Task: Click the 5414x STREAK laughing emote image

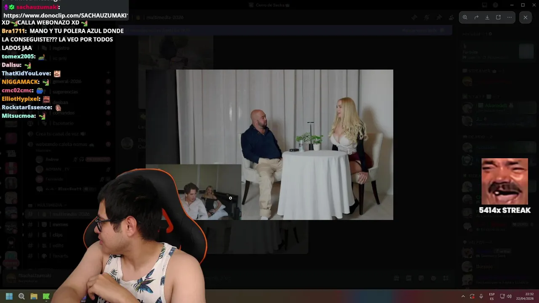Action: pyautogui.click(x=504, y=181)
